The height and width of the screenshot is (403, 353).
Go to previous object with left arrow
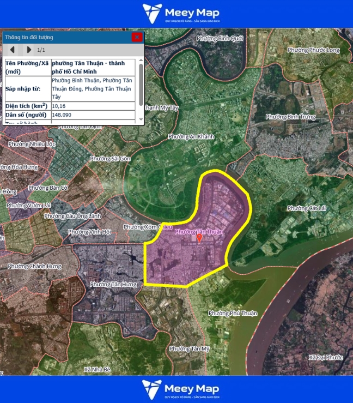pyautogui.click(x=12, y=50)
